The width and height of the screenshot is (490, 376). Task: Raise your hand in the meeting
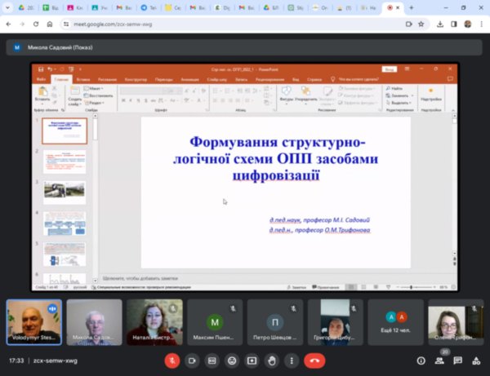(271, 360)
